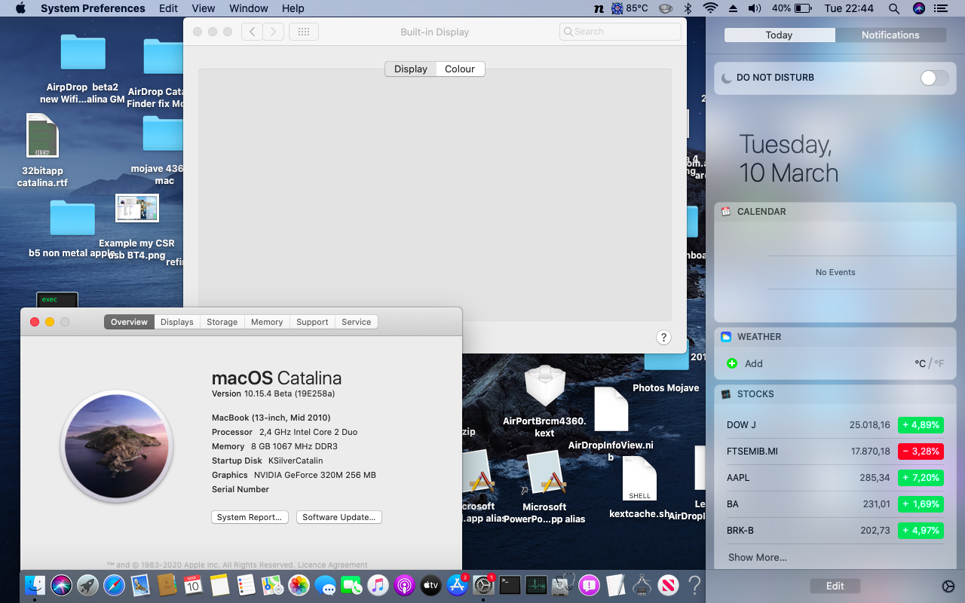Open Calendar icon showing 10 in Dock
Screen dimensions: 965x603
click(x=193, y=585)
